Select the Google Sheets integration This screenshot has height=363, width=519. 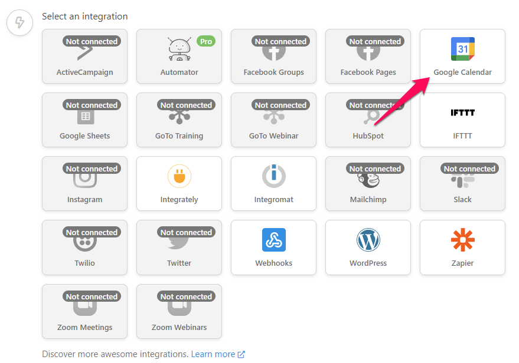[85, 120]
